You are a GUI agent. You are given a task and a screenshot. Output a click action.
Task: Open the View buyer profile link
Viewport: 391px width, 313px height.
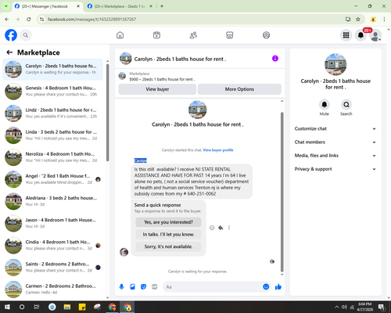(218, 150)
